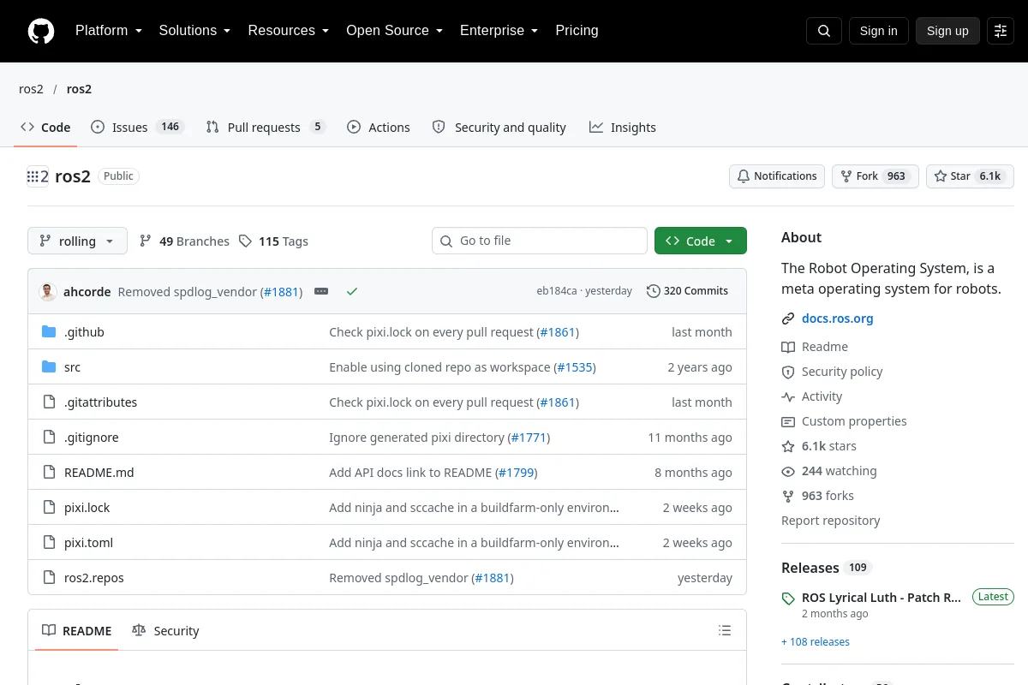Open the 320 Commits history

pyautogui.click(x=687, y=291)
